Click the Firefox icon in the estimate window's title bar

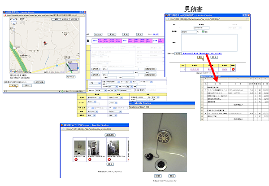[x=166, y=15]
